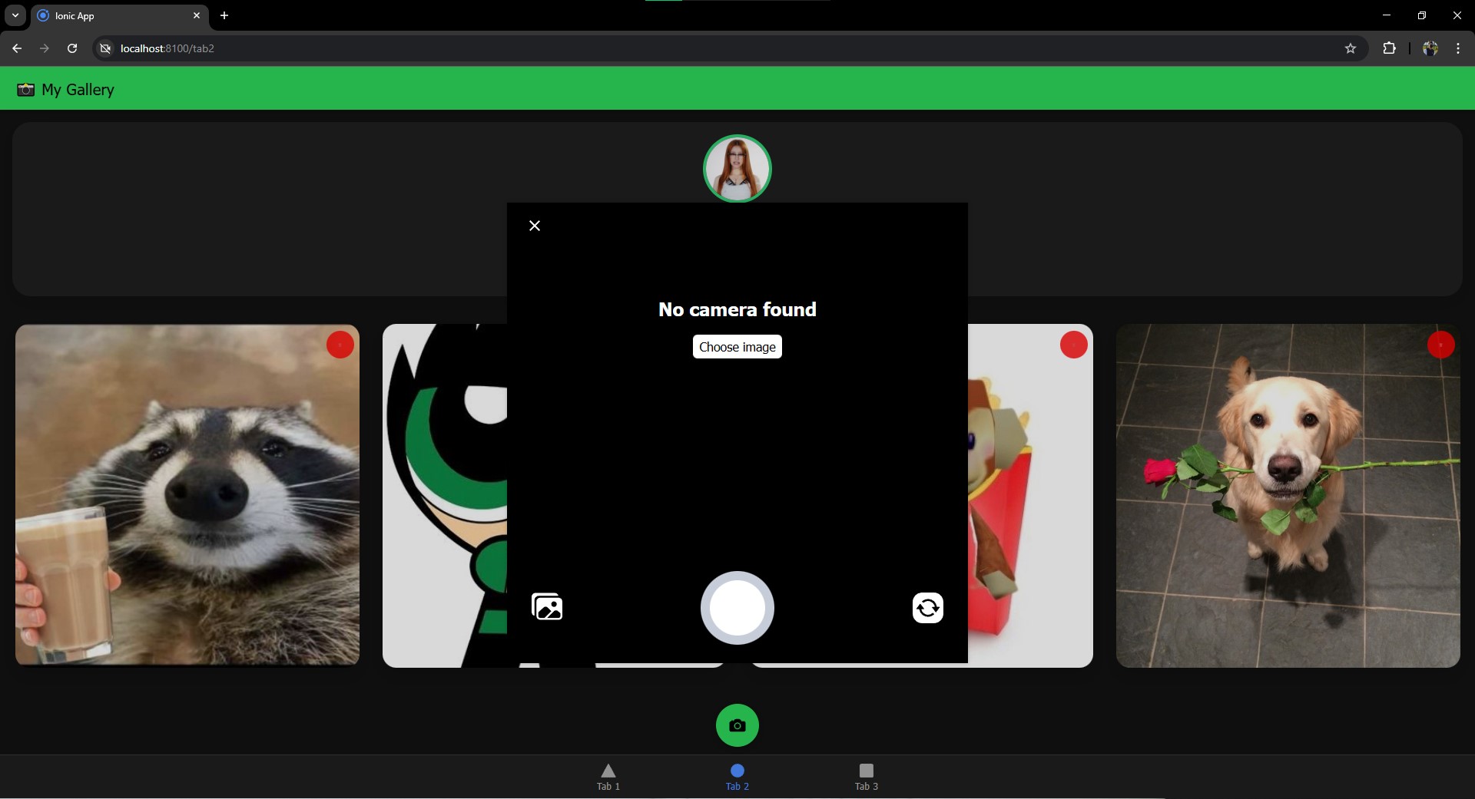Open the dog holding rose photo
The width and height of the screenshot is (1475, 799).
point(1288,496)
